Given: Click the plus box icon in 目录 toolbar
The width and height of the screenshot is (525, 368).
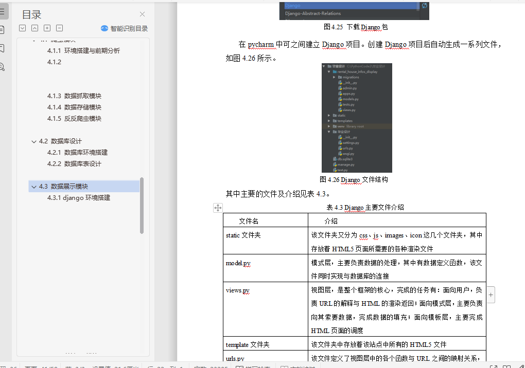Looking at the screenshot, I should (47, 28).
